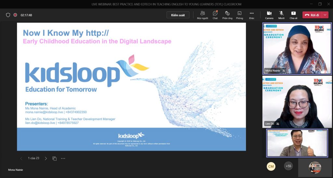Go to the next slide arrow
The width and height of the screenshot is (333, 178).
click(46, 158)
